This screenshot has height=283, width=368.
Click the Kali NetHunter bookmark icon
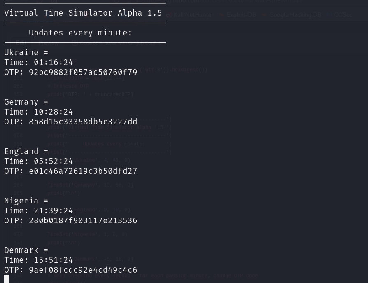[x=168, y=15]
